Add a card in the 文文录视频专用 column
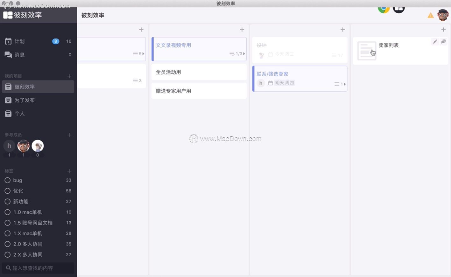 tap(242, 30)
